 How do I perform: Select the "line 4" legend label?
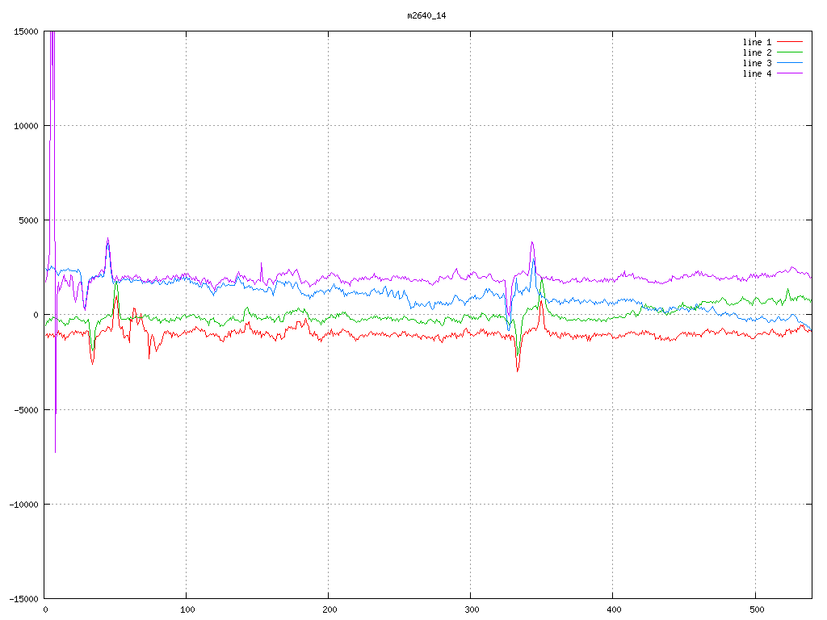point(757,73)
